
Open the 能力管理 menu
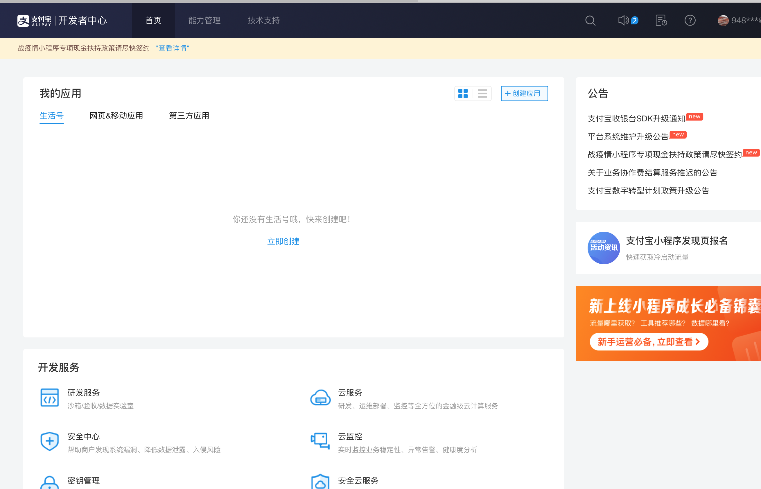[x=204, y=20]
